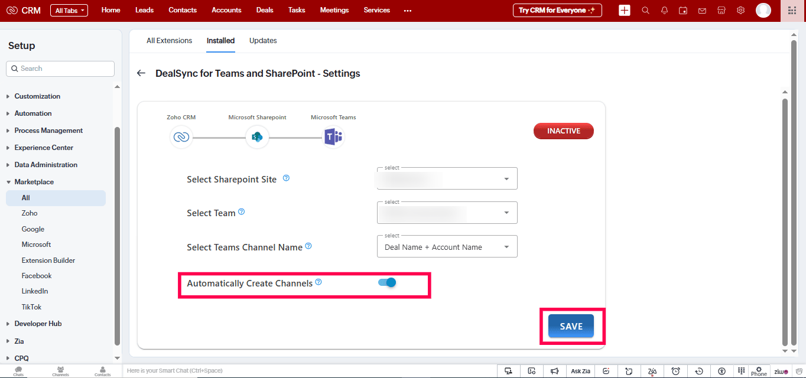This screenshot has height=378, width=806.
Task: Click the Ask Zia button
Action: [581, 371]
